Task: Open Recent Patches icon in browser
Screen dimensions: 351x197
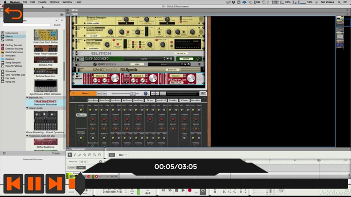Action: click(3, 66)
